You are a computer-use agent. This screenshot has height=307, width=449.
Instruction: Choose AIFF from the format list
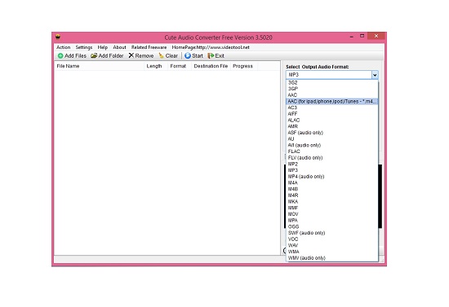click(x=332, y=114)
